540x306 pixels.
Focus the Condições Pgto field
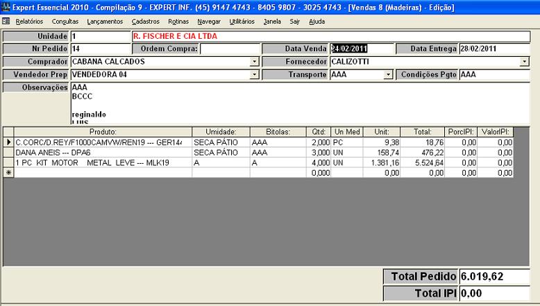coord(493,75)
